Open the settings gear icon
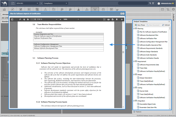Screen dimensions: 176x117 tap(173, 9)
